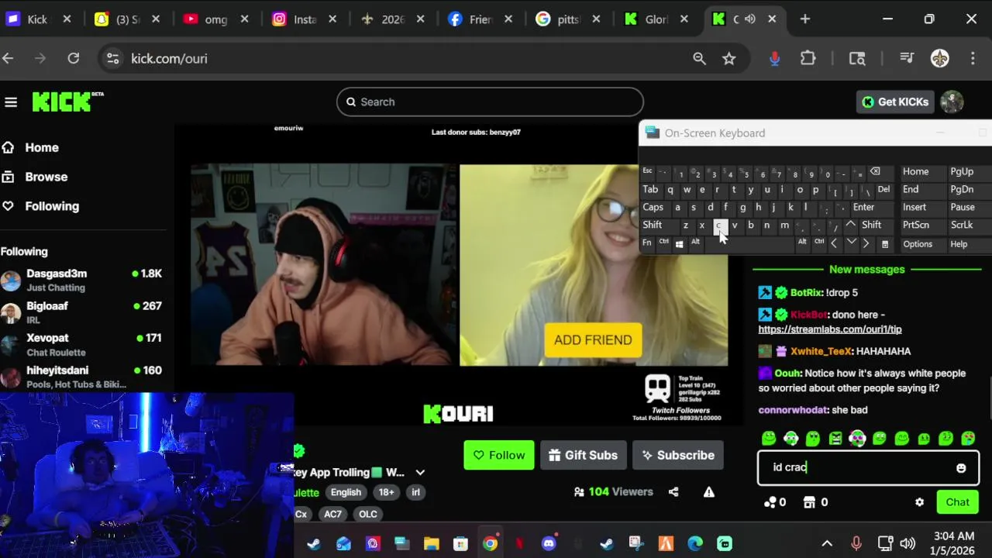The image size is (992, 558).
Task: Click username connorwhodat in chat
Action: pos(794,410)
